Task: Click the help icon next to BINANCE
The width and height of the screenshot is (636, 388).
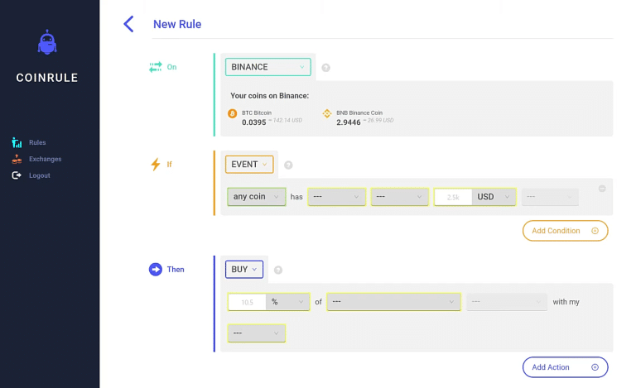Action: [325, 68]
